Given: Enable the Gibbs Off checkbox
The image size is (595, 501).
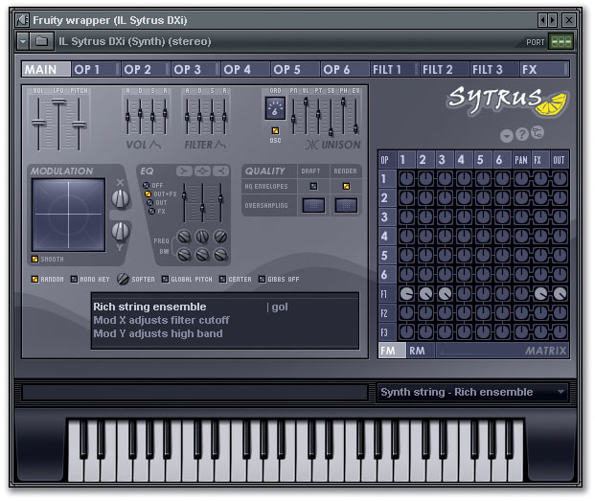Looking at the screenshot, I should 262,279.
